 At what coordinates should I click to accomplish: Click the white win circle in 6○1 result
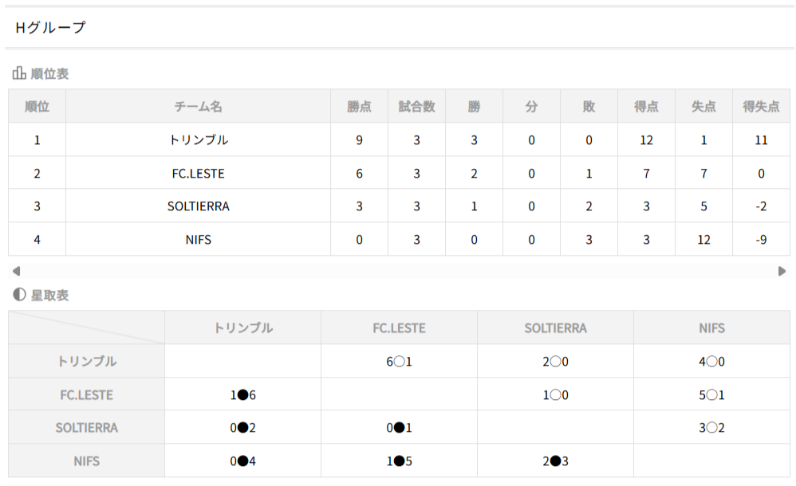pyautogui.click(x=399, y=362)
